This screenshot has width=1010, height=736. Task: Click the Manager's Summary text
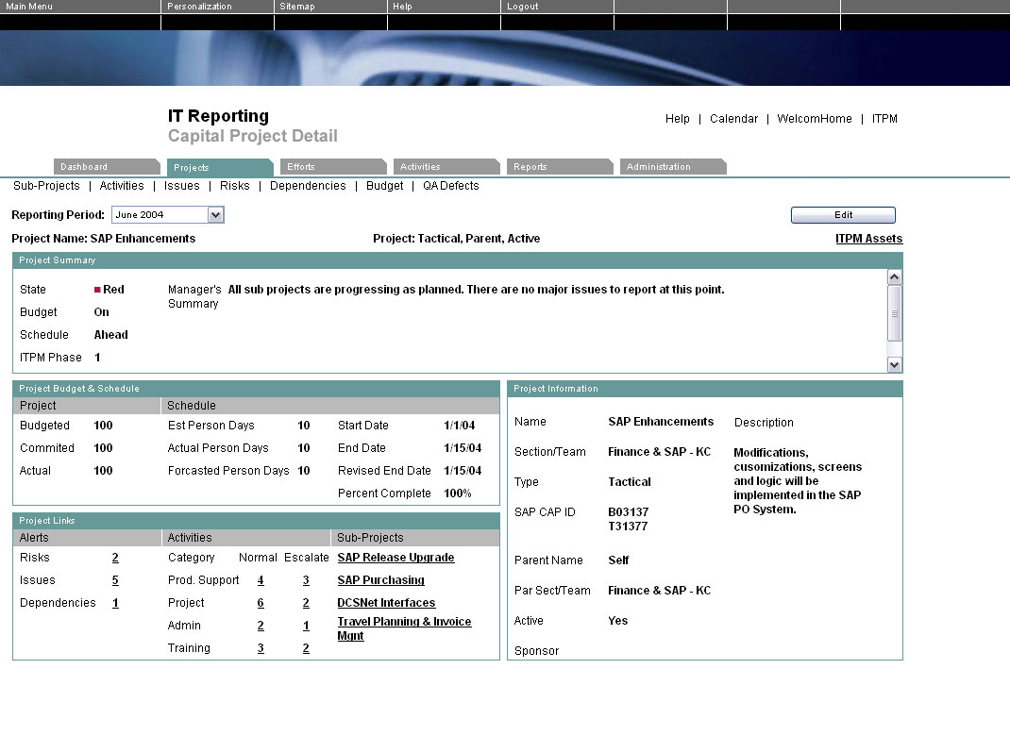476,290
